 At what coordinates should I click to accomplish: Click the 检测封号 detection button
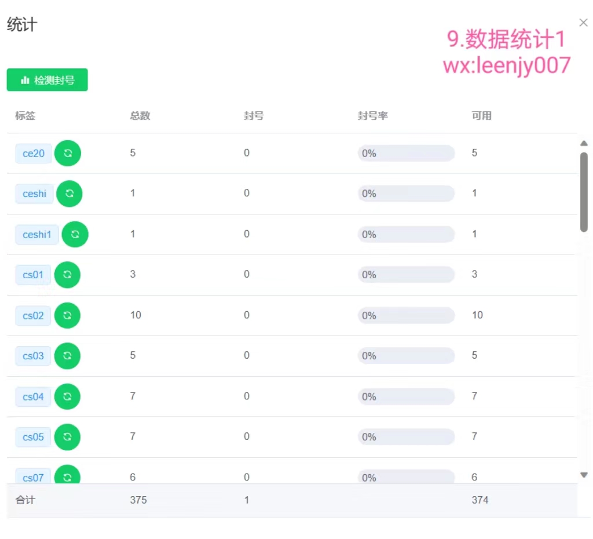(47, 80)
